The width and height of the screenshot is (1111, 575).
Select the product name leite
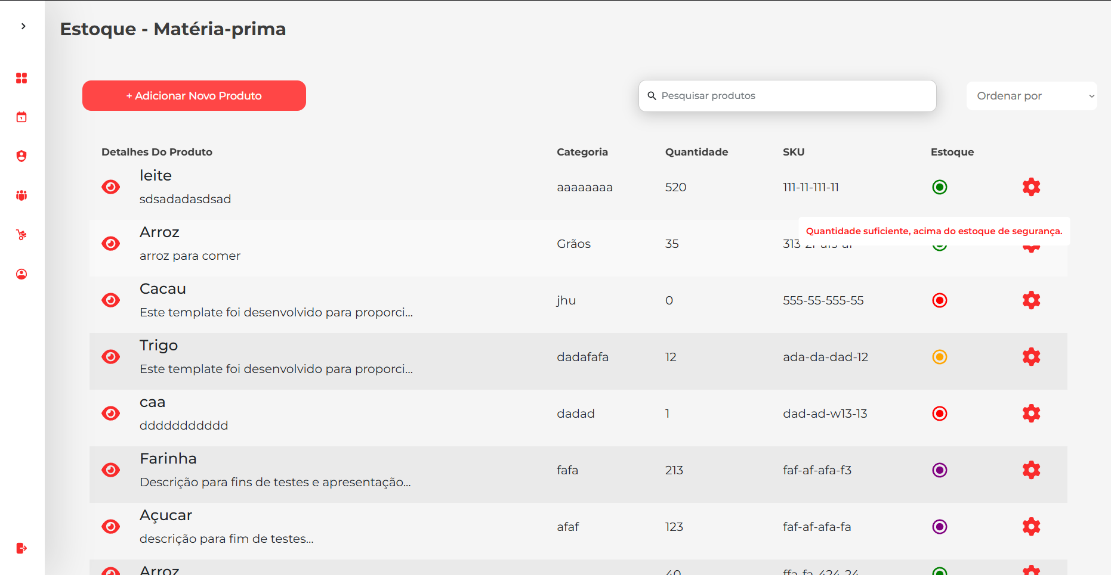pyautogui.click(x=156, y=175)
